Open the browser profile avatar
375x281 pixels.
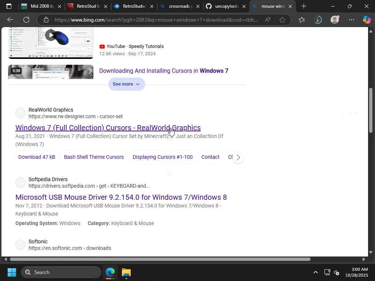335,20
